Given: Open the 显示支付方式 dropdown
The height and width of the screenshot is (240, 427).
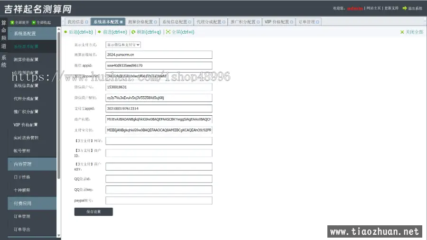Looking at the screenshot, I should click(123, 45).
